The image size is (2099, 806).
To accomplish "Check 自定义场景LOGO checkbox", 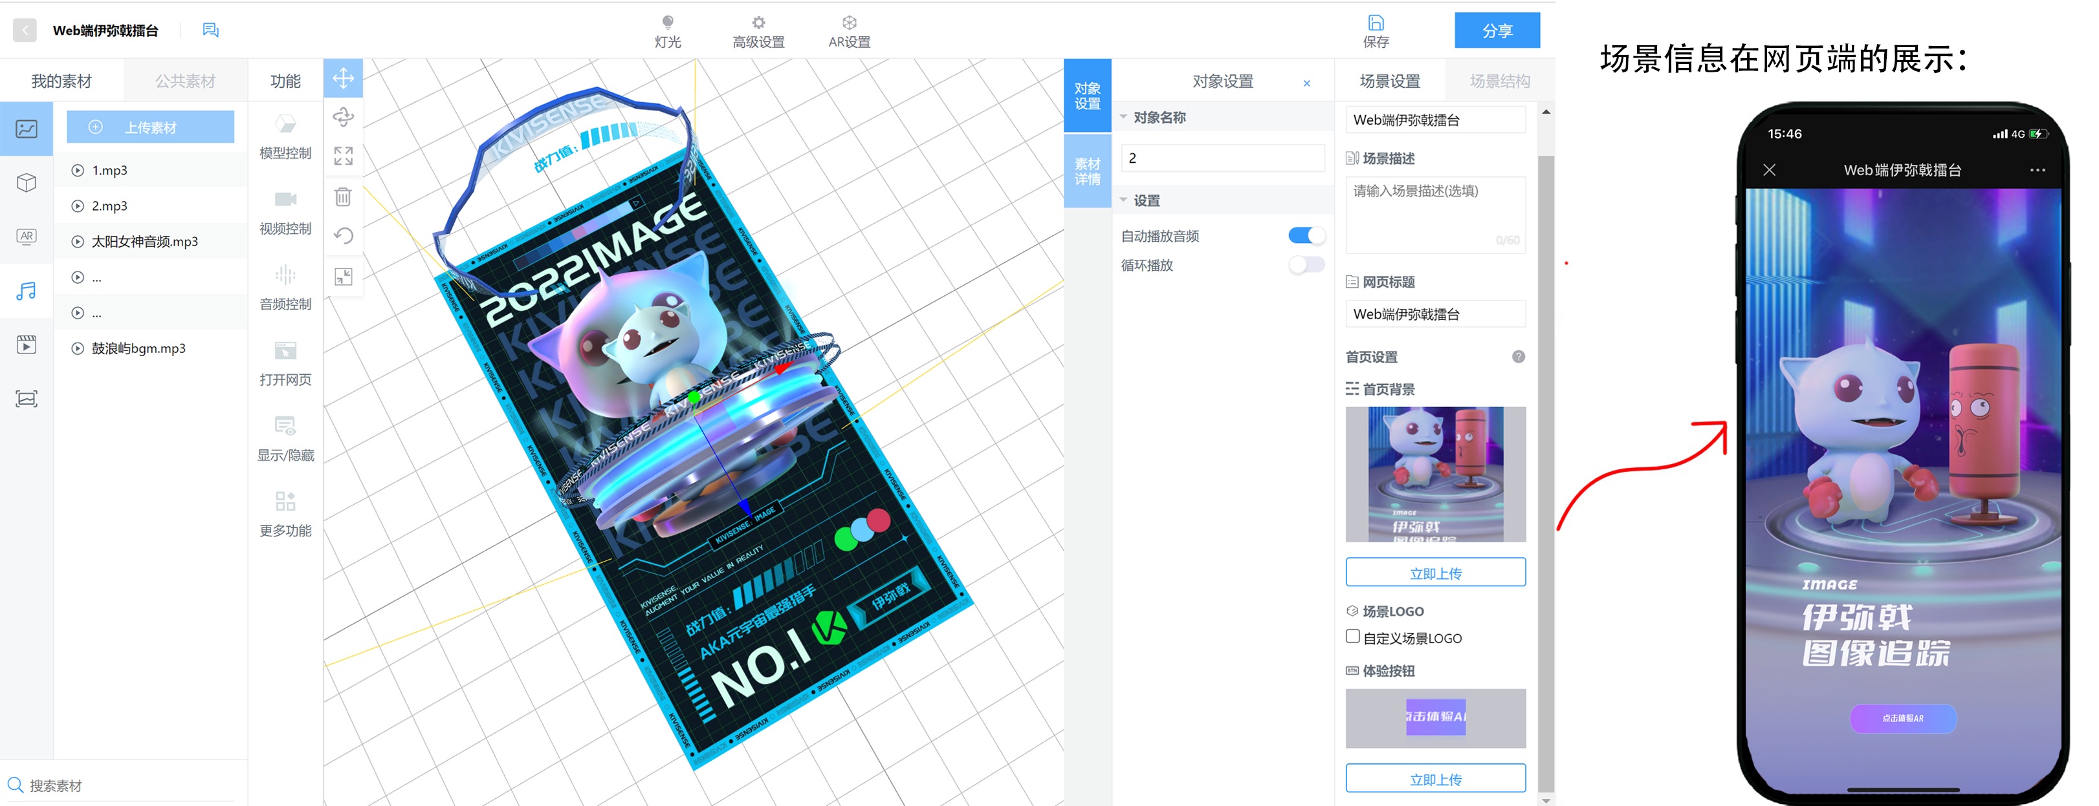I will [x=1352, y=637].
